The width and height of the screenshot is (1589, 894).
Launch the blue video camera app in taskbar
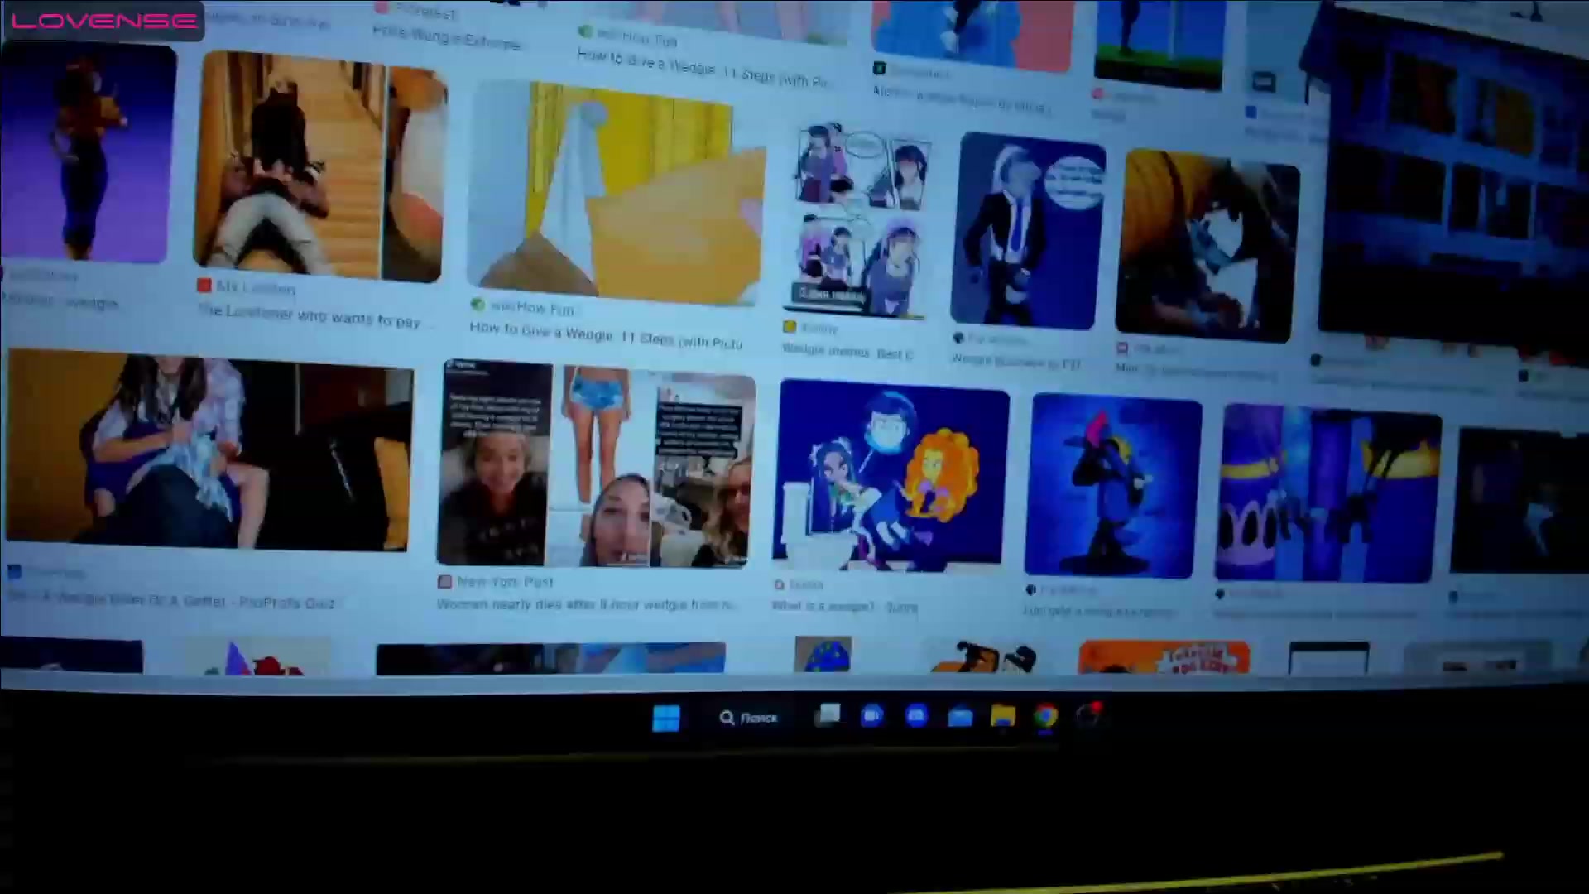[x=871, y=716]
